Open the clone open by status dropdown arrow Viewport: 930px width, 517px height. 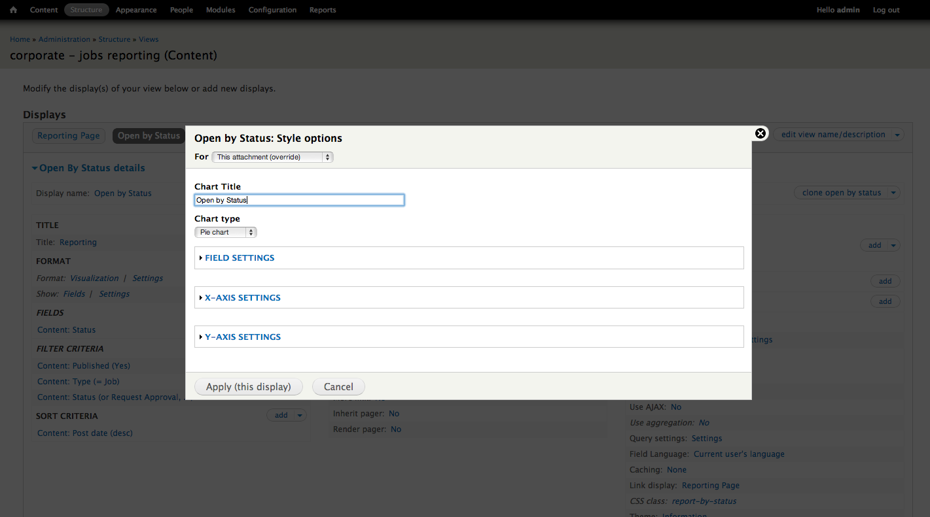click(895, 193)
